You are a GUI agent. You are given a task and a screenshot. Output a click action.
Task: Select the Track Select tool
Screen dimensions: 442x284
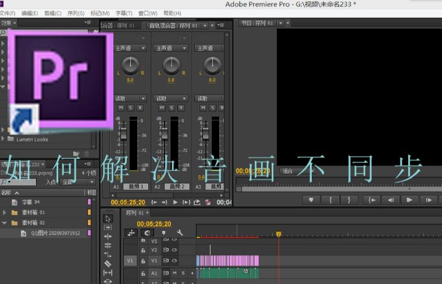pos(108,228)
